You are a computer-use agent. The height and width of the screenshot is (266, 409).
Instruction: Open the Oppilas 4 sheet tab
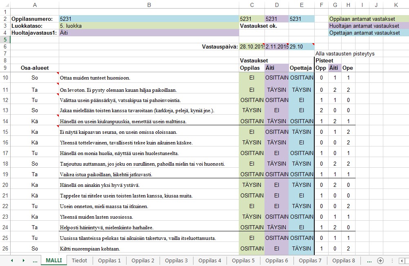click(209, 260)
